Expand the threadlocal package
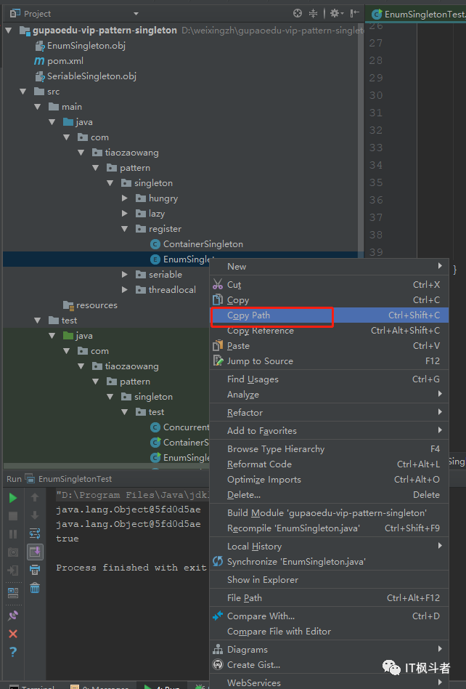 tap(125, 289)
